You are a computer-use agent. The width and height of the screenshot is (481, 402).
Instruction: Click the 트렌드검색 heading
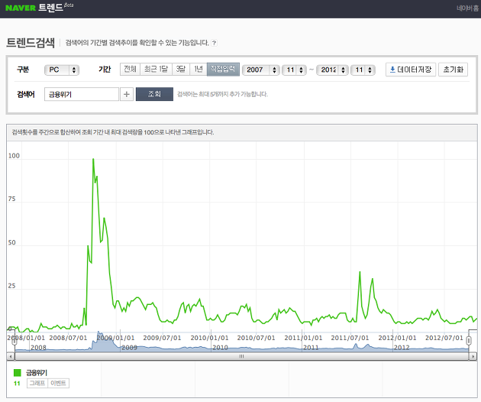(31, 42)
